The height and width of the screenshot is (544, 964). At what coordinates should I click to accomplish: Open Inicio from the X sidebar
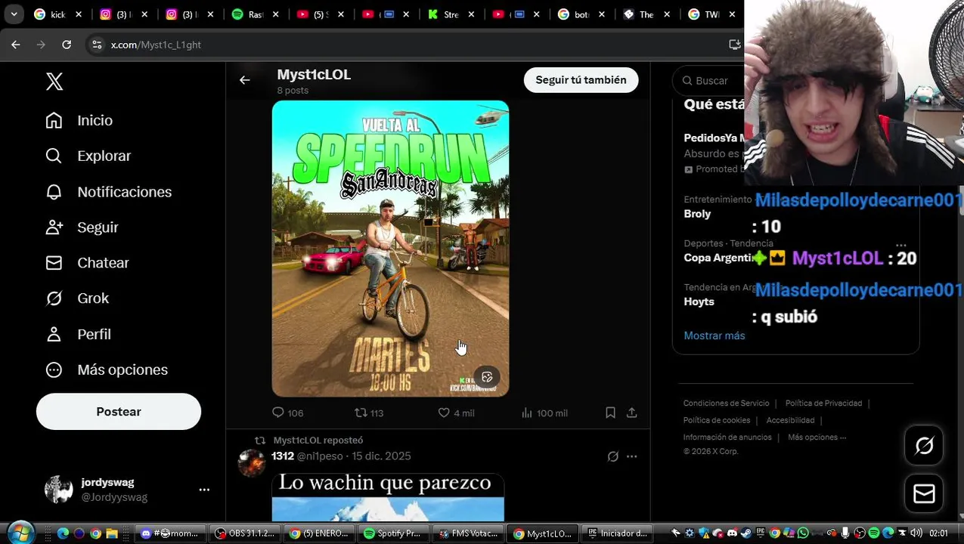coord(79,121)
